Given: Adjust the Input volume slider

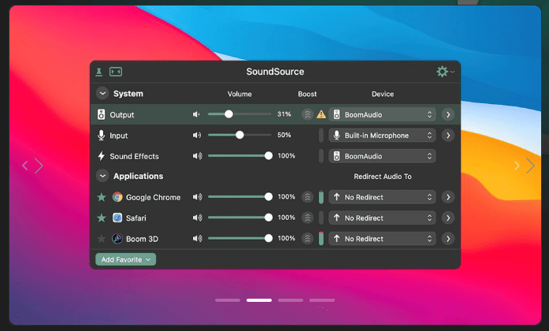Looking at the screenshot, I should (239, 135).
